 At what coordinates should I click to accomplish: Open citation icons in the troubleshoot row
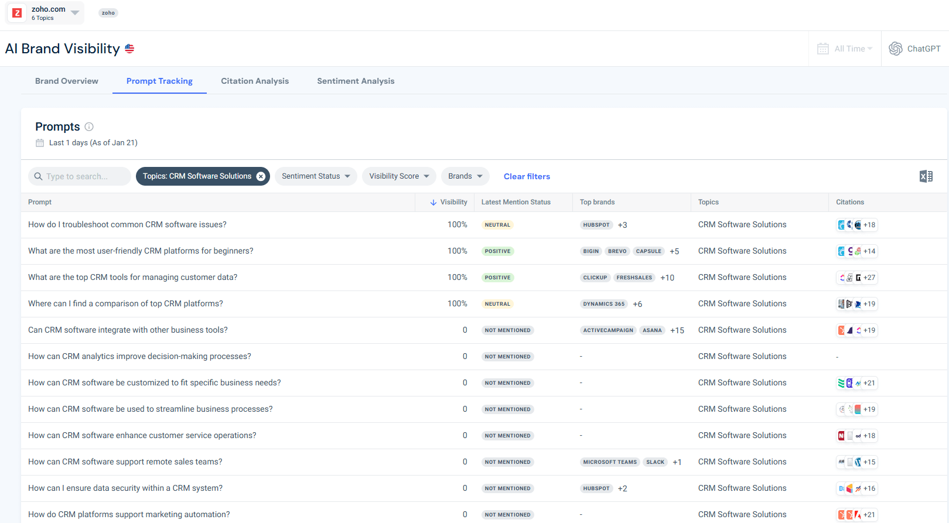click(856, 225)
